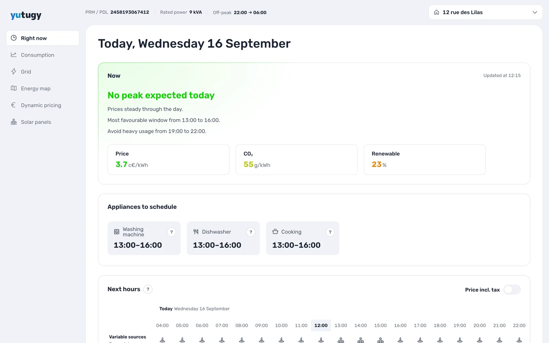Click the washing machine icon

[x=117, y=232]
